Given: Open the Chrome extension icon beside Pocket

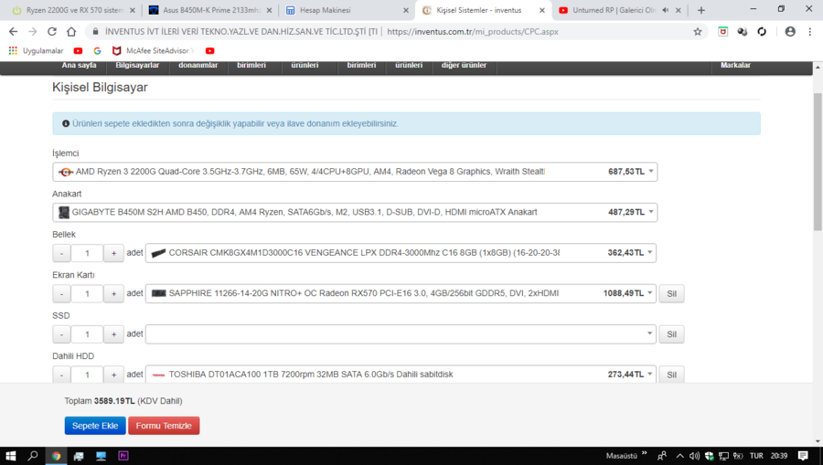Looking at the screenshot, I should coord(743,31).
